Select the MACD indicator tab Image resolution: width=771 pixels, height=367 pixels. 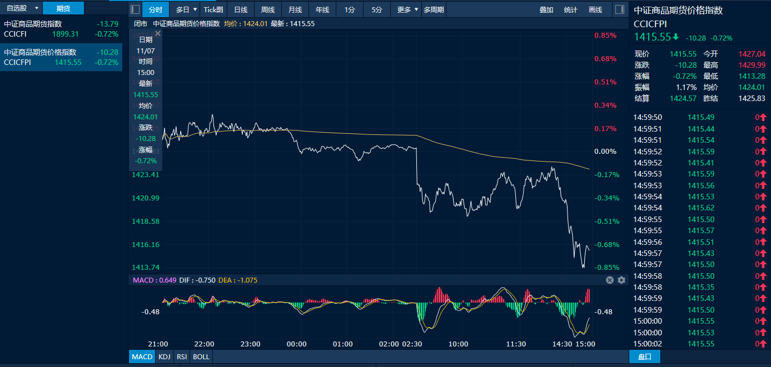pyautogui.click(x=142, y=356)
